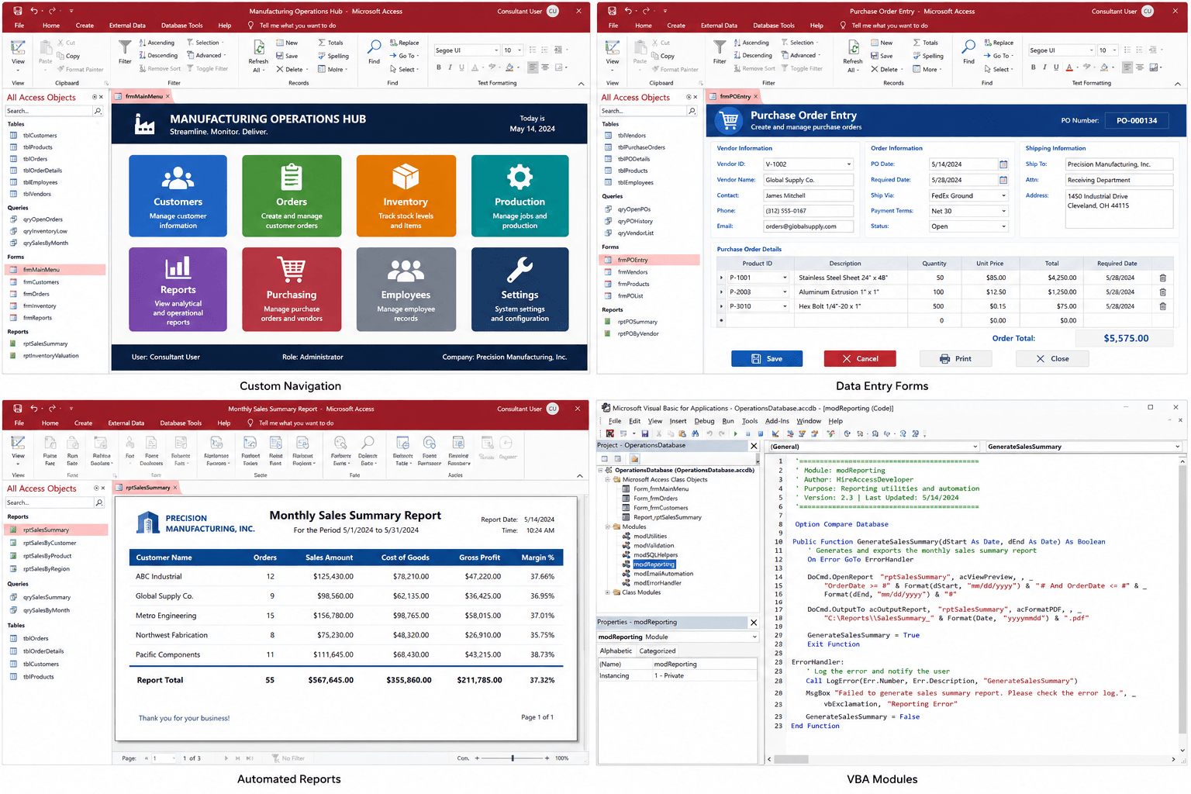
Task: Delete the P-3010 line with trash icon
Action: [1162, 306]
